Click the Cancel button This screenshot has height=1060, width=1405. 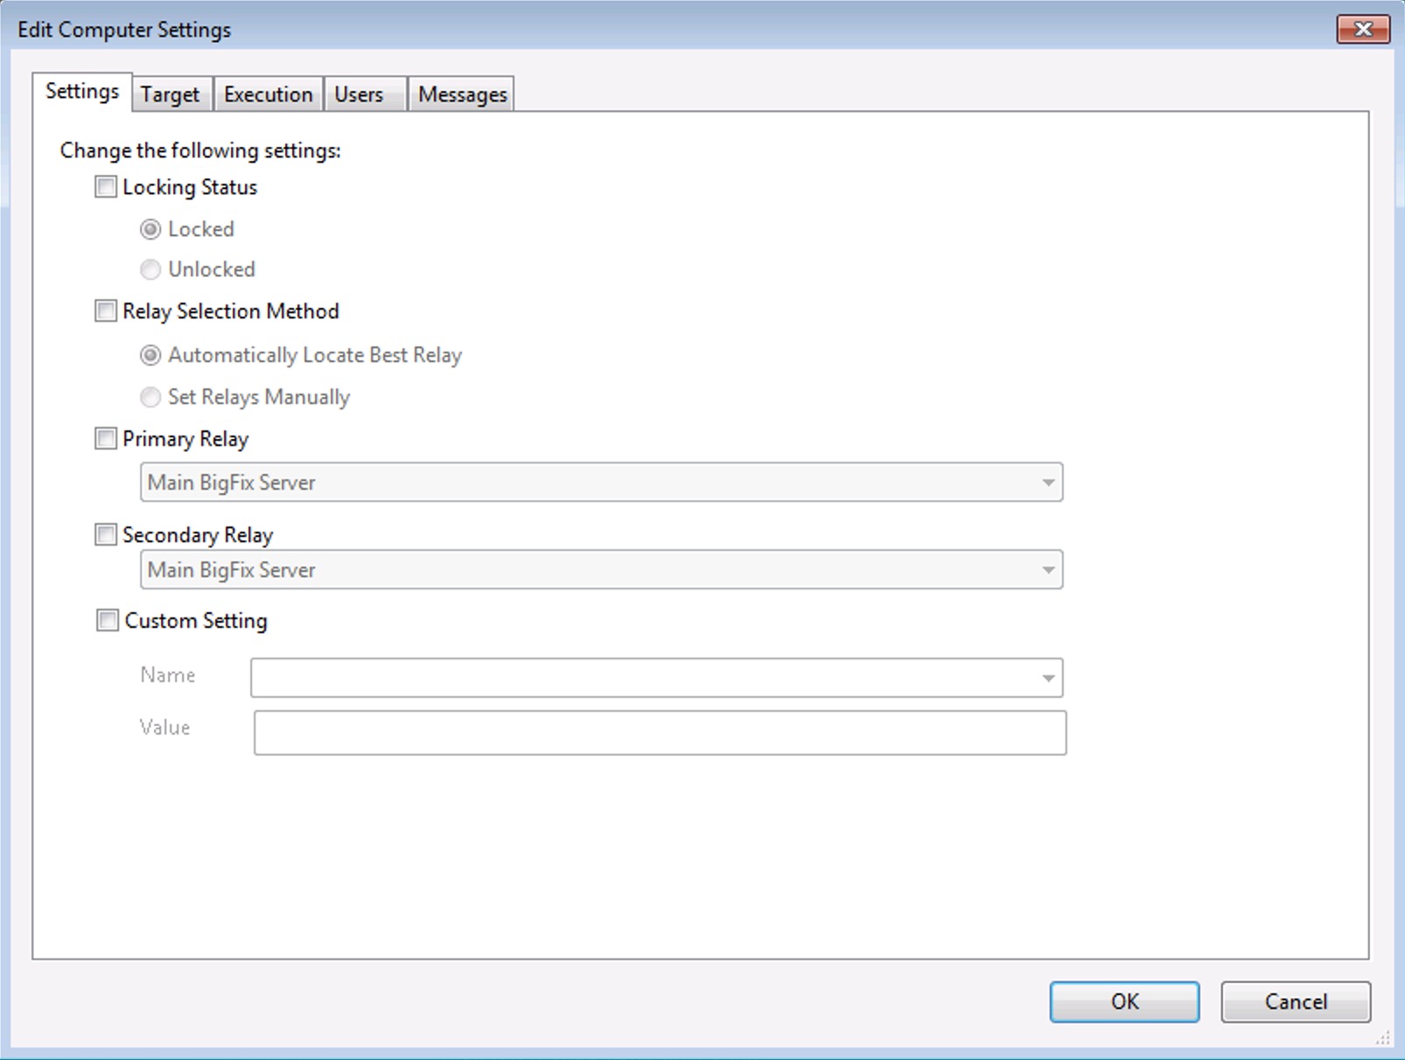point(1295,1002)
